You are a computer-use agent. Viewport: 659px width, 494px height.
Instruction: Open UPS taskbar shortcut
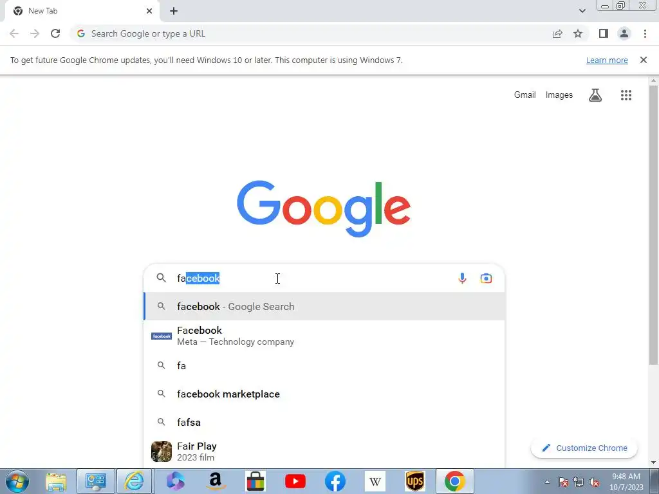coord(415,481)
